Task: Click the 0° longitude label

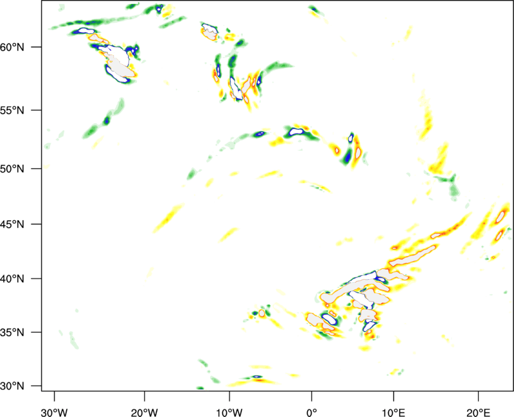Action: point(312,413)
